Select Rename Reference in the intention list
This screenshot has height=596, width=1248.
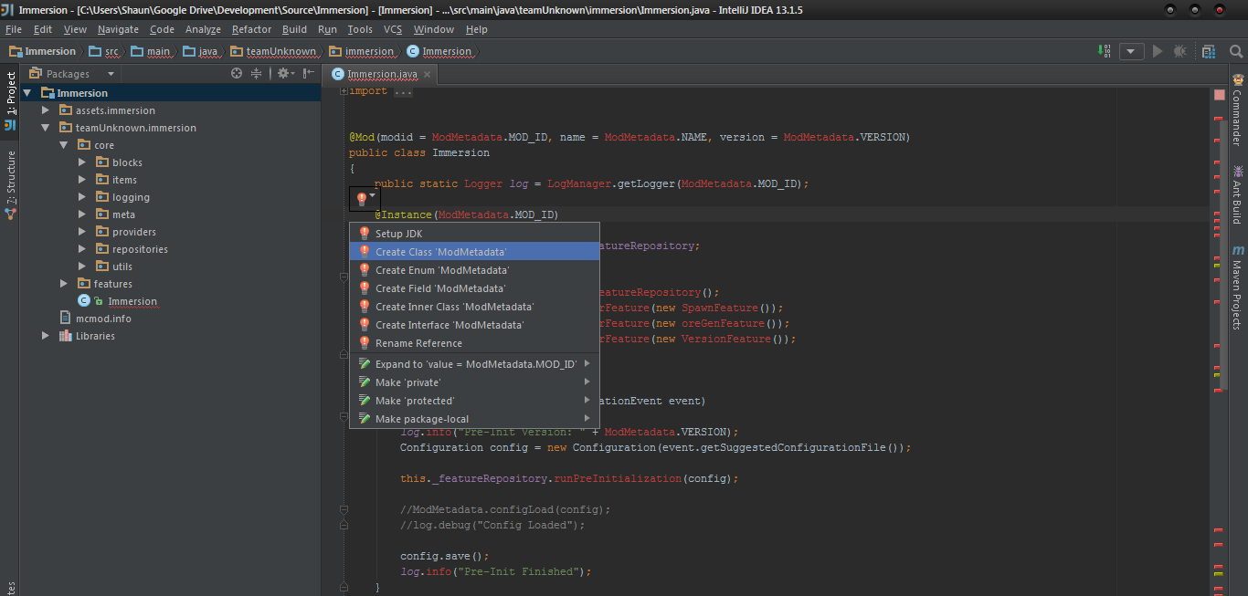(x=418, y=343)
